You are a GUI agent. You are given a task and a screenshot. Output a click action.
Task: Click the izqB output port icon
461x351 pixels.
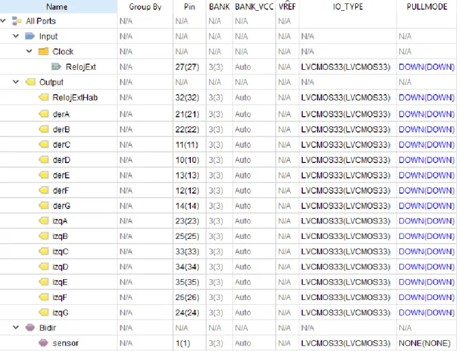click(x=44, y=236)
